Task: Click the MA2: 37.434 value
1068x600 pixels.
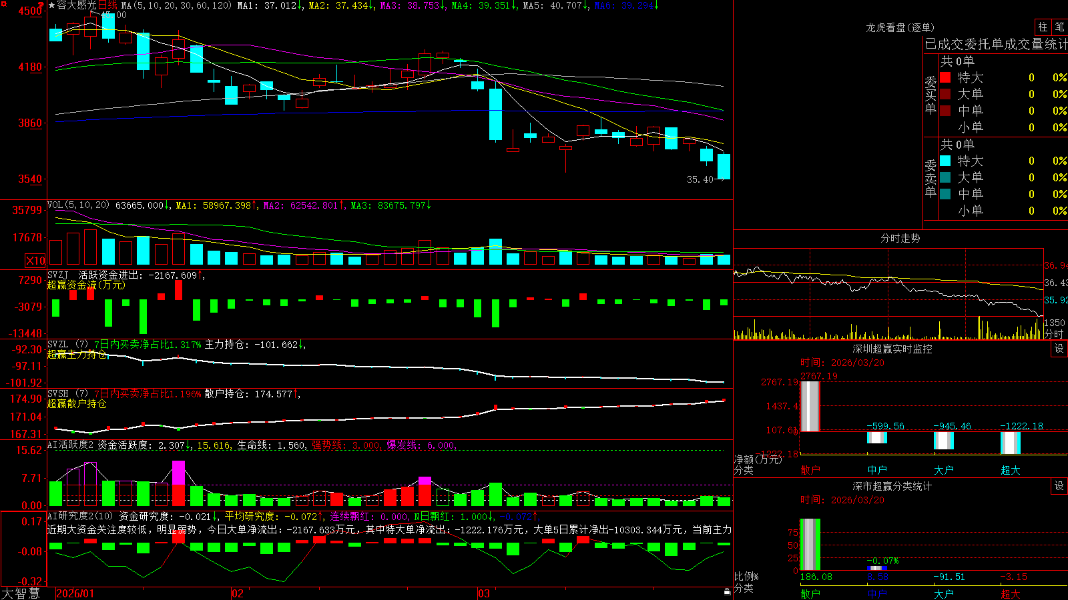Action: click(x=341, y=5)
